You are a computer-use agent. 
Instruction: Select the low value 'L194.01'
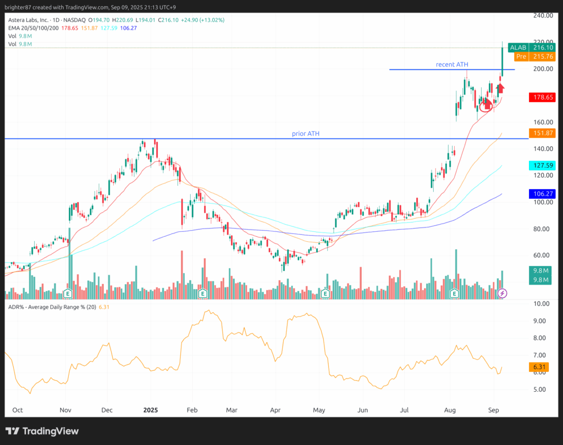click(x=145, y=20)
